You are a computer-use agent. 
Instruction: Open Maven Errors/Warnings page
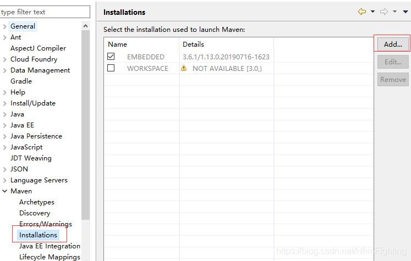pyautogui.click(x=45, y=224)
